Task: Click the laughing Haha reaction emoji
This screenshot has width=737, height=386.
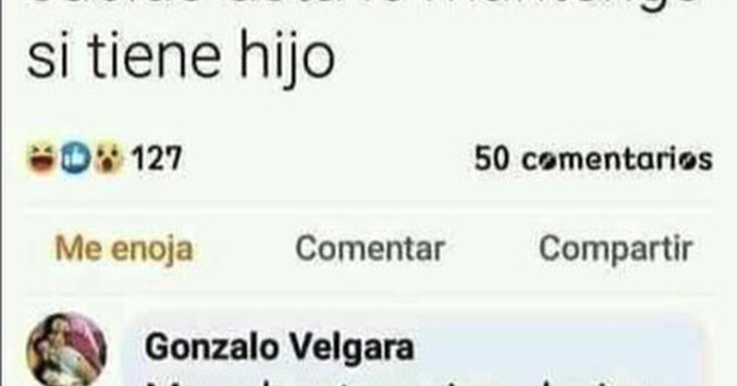Action: pos(42,158)
